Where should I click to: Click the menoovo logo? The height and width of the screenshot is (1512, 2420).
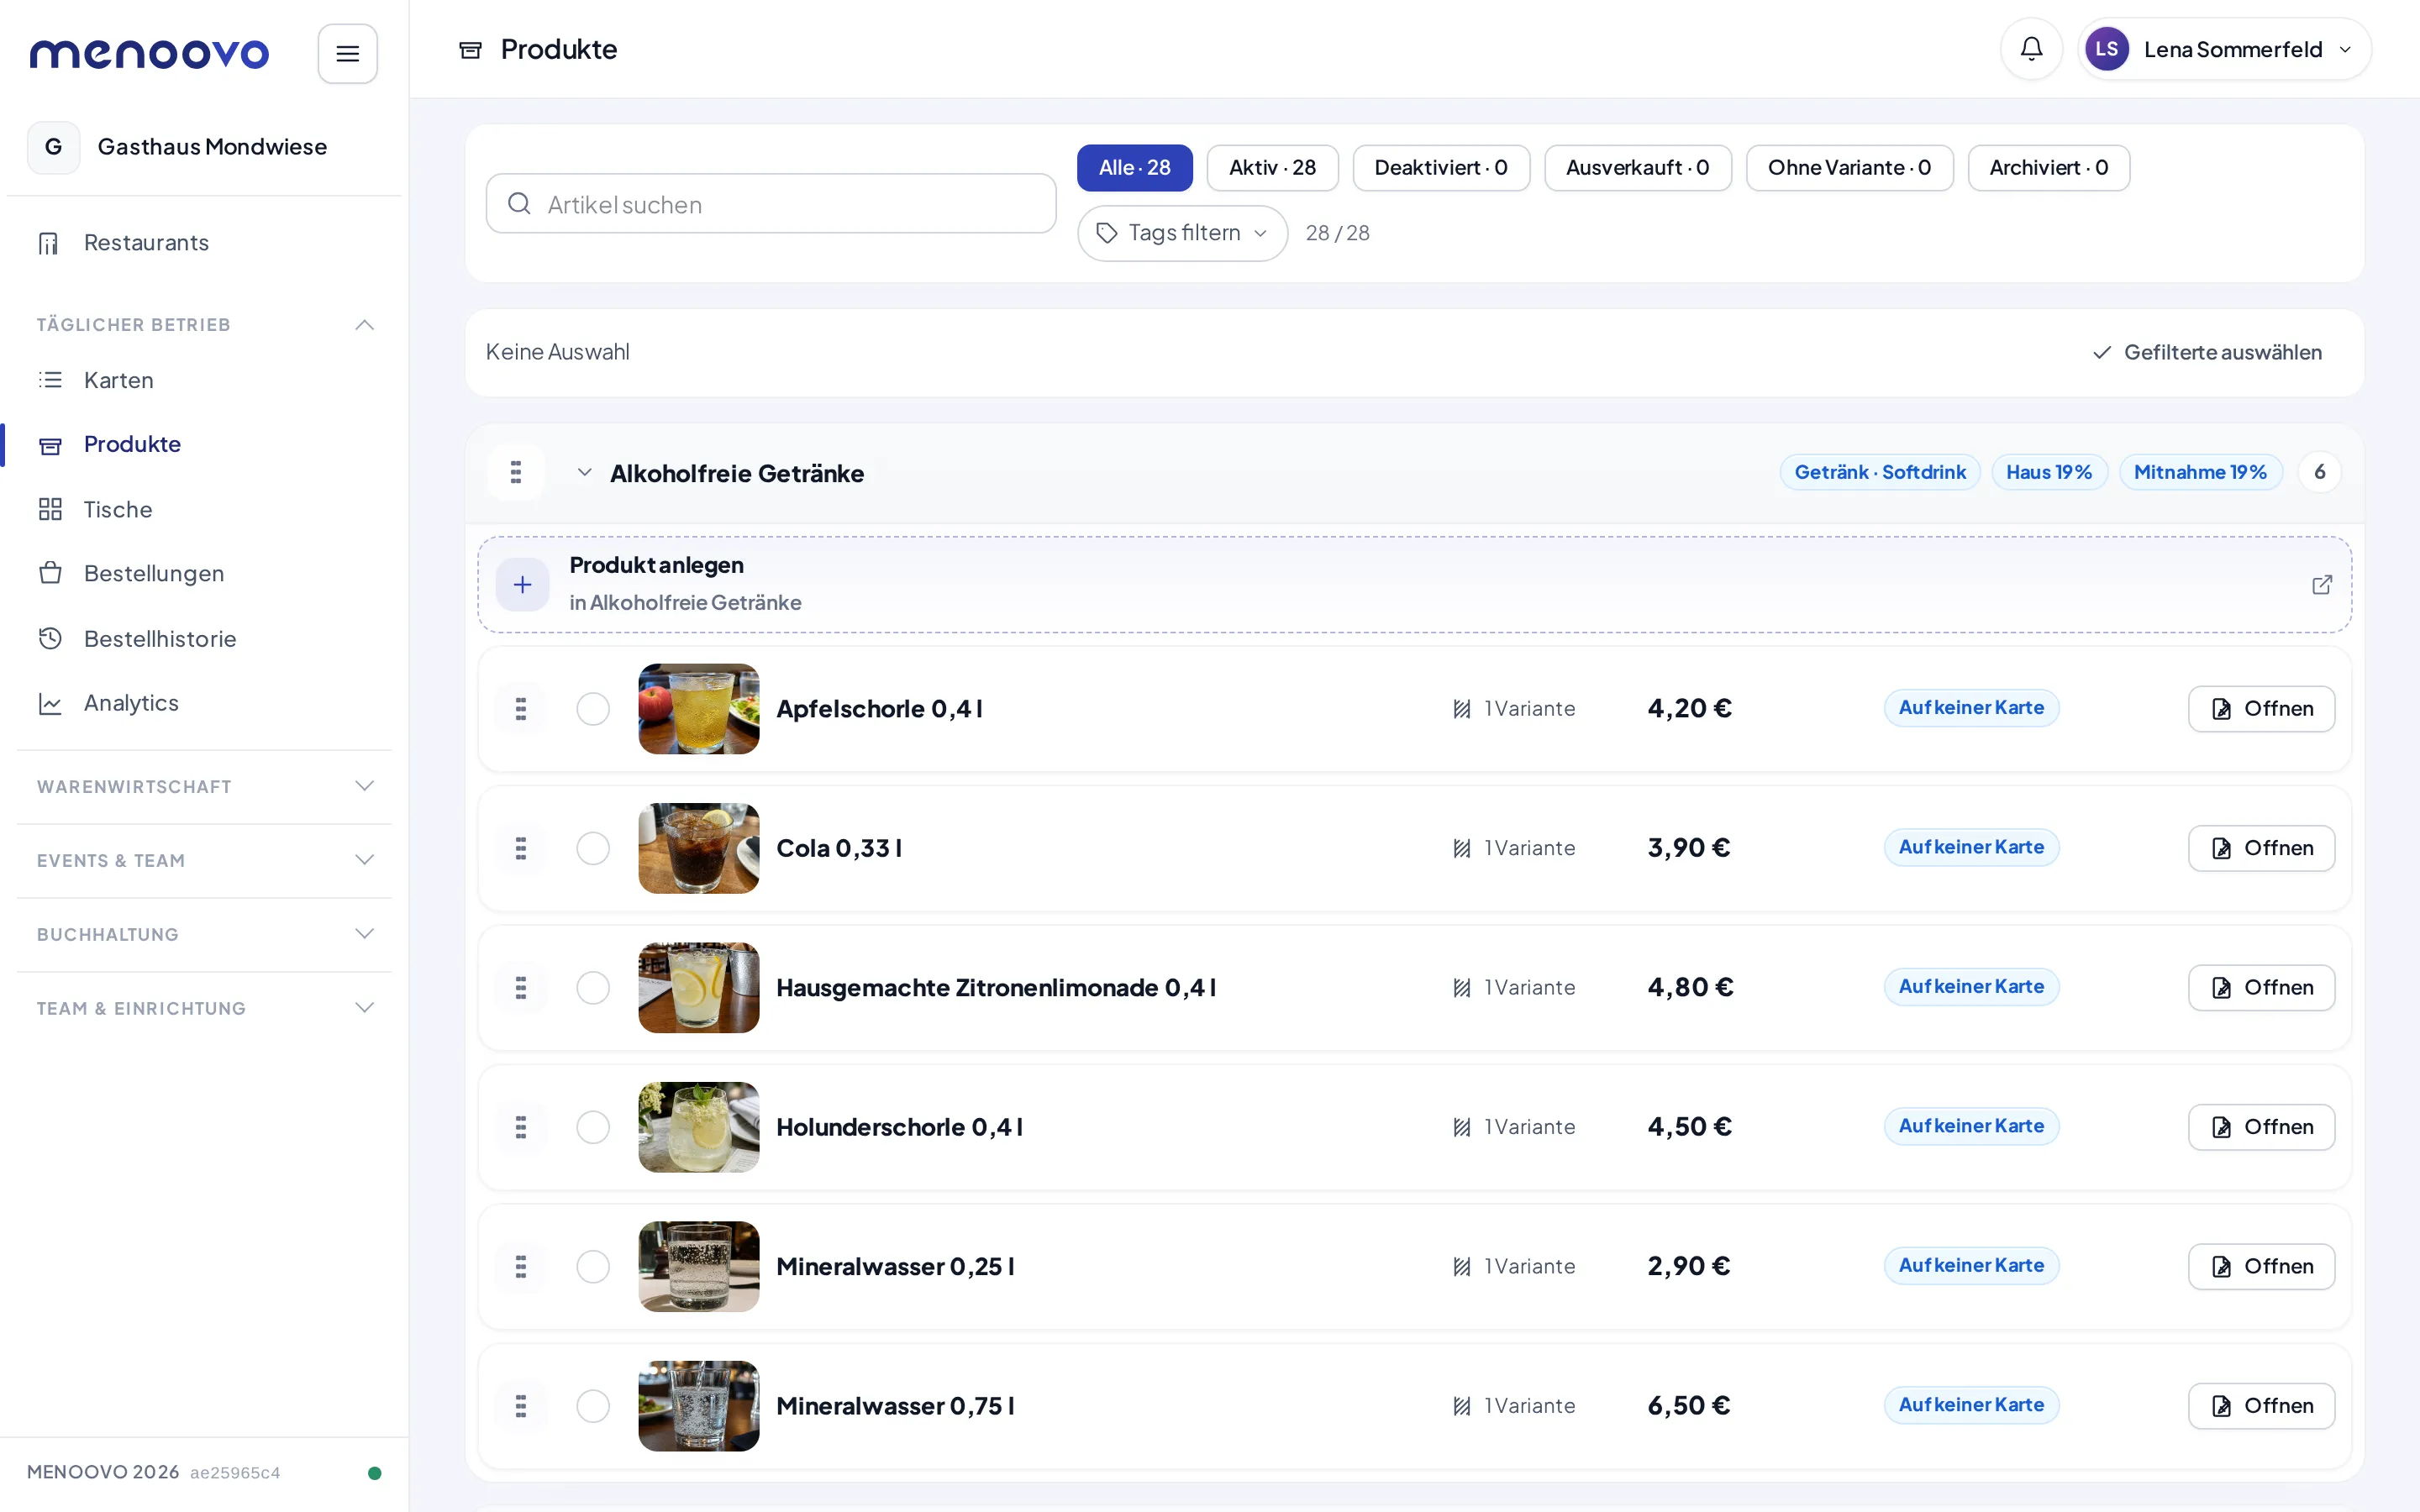149,53
